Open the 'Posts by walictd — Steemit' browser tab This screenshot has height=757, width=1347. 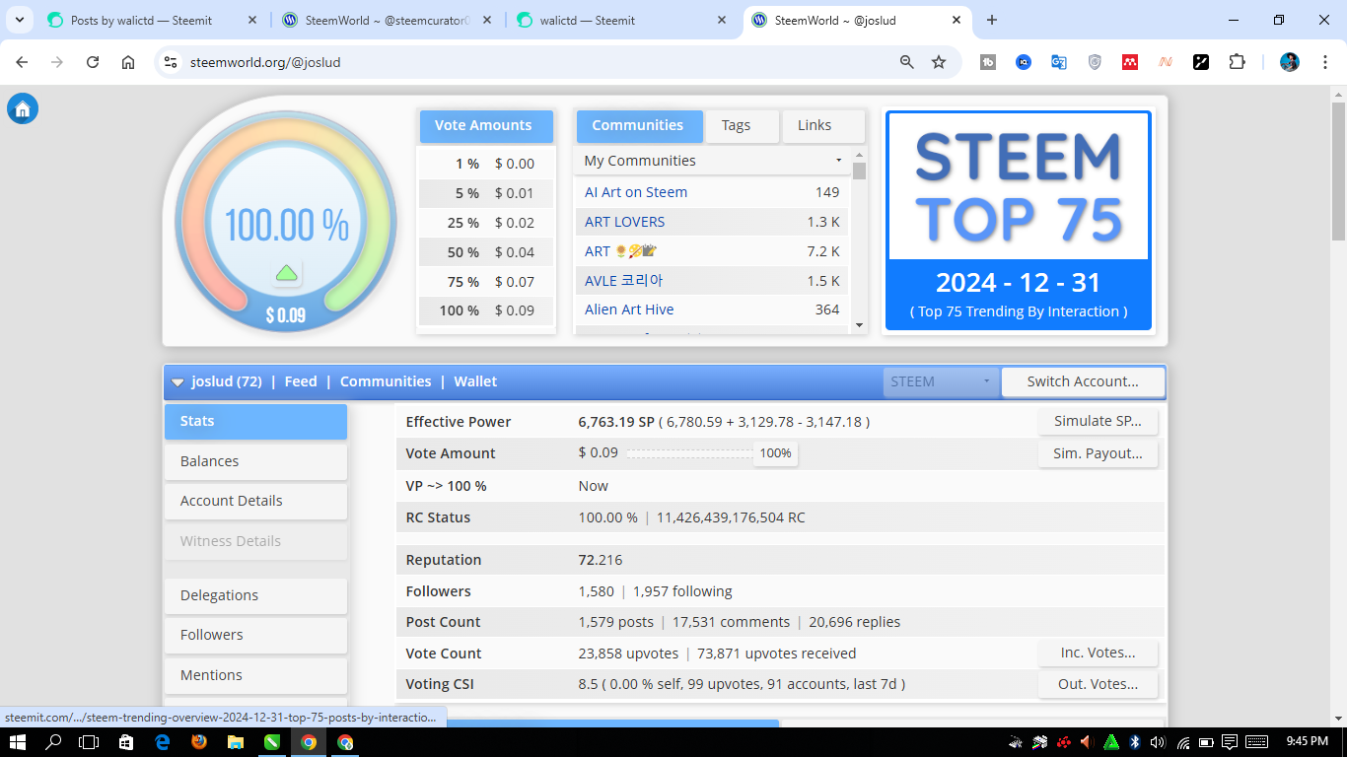click(153, 20)
